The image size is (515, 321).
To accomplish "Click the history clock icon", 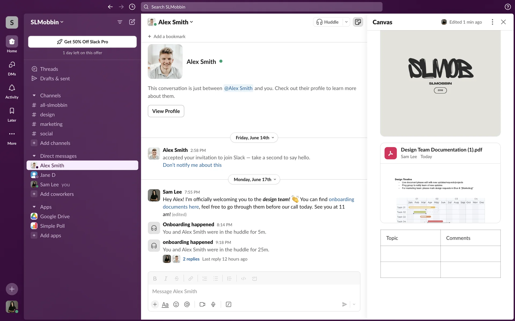I will pyautogui.click(x=132, y=7).
